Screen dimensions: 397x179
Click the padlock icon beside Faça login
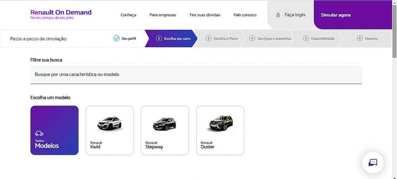tap(278, 15)
